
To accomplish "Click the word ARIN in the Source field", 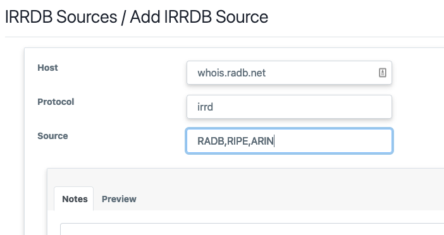I will 262,141.
